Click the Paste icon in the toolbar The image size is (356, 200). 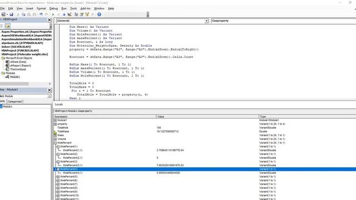[29, 14]
